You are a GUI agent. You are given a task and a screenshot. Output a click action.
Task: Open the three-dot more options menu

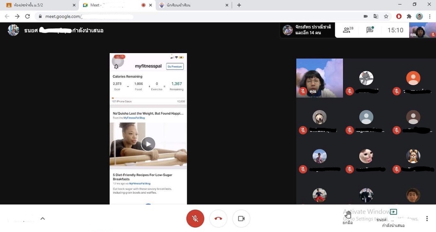click(x=427, y=218)
